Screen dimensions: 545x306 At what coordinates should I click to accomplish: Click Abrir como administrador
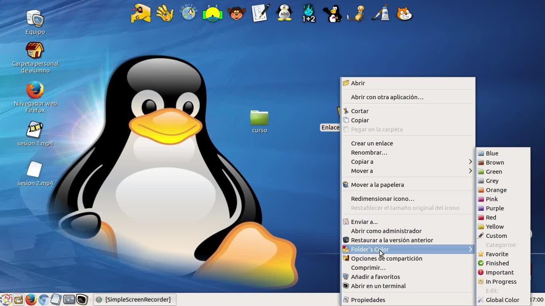[x=408, y=231]
